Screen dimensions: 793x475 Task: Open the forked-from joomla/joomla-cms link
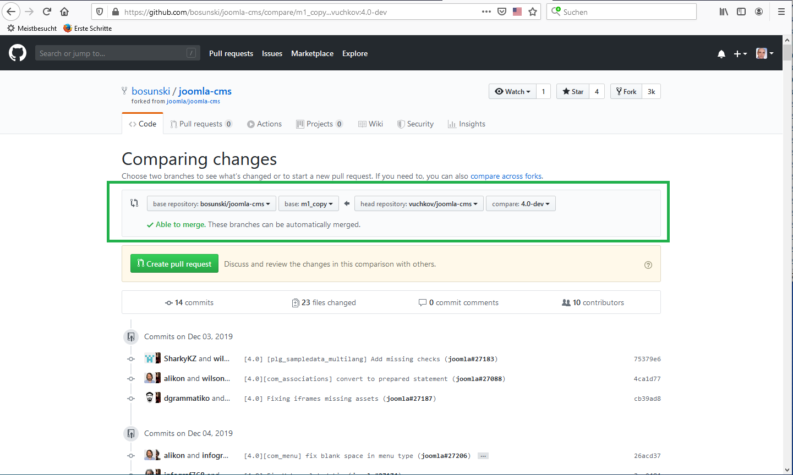[193, 102]
